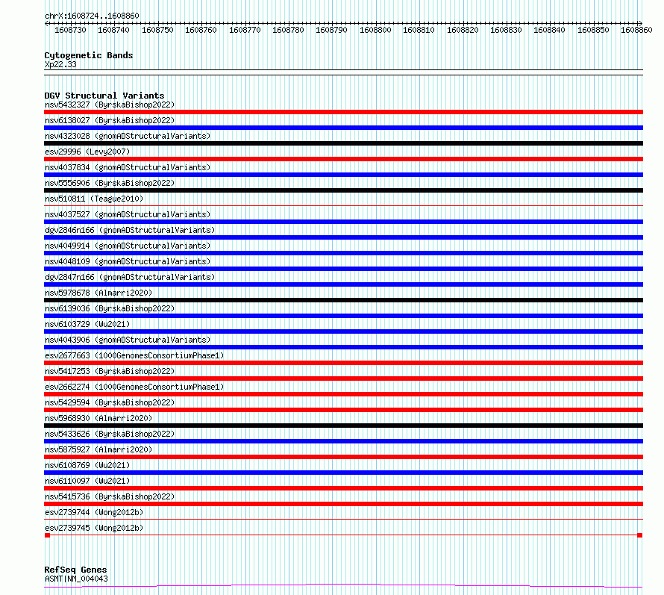The width and height of the screenshot is (664, 595).
Task: Click the black nsv4323028 gnomAD variant bar
Action: (x=343, y=143)
